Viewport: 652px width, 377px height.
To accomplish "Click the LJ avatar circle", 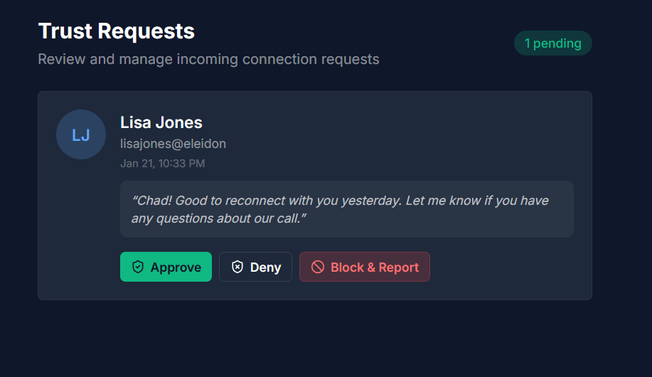I will point(81,134).
